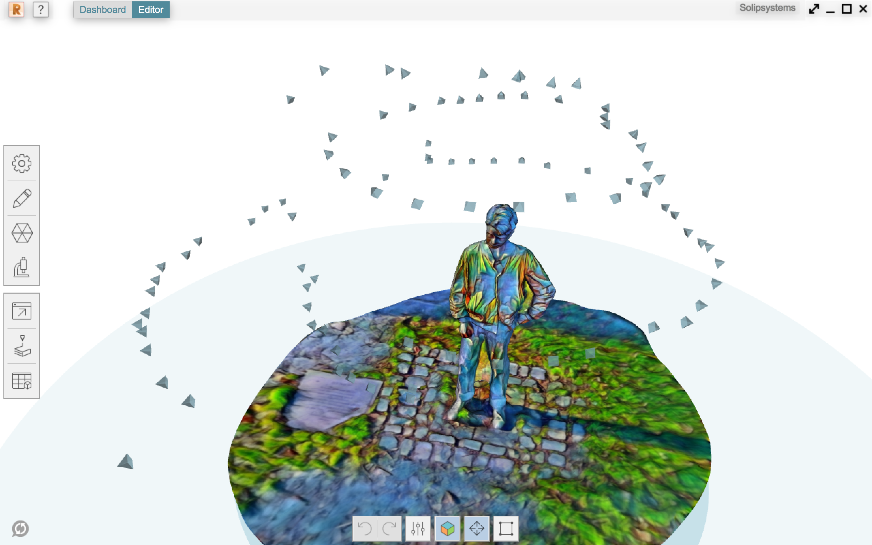This screenshot has width=872, height=545.
Task: Click the refresh/sync icon bottom-left
Action: click(x=20, y=527)
